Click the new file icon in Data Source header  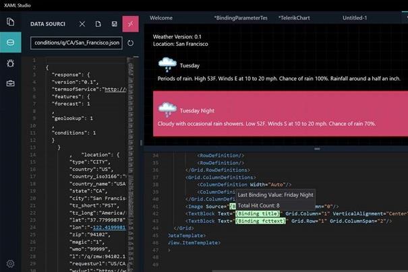tap(98, 24)
